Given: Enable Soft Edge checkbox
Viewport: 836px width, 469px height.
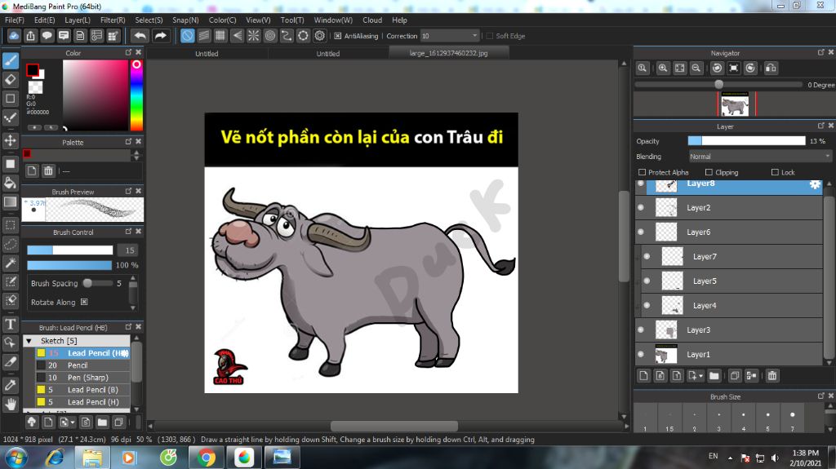Looking at the screenshot, I should click(x=490, y=36).
